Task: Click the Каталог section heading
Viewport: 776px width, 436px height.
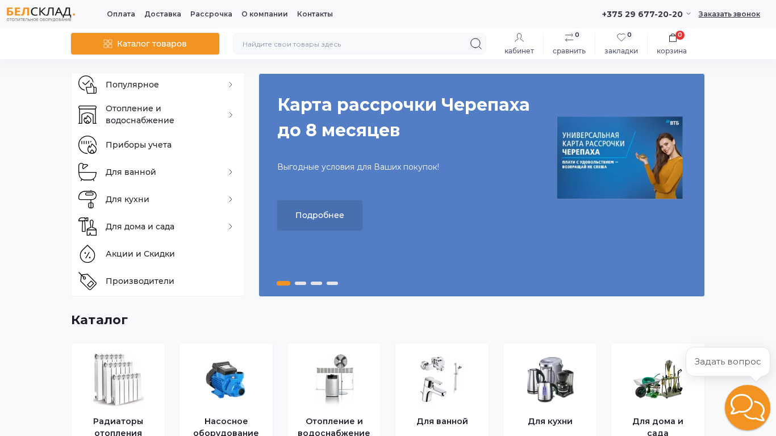Action: click(99, 320)
